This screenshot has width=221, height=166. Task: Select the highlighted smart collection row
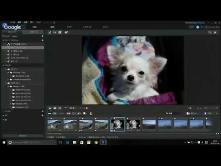[x=23, y=47]
